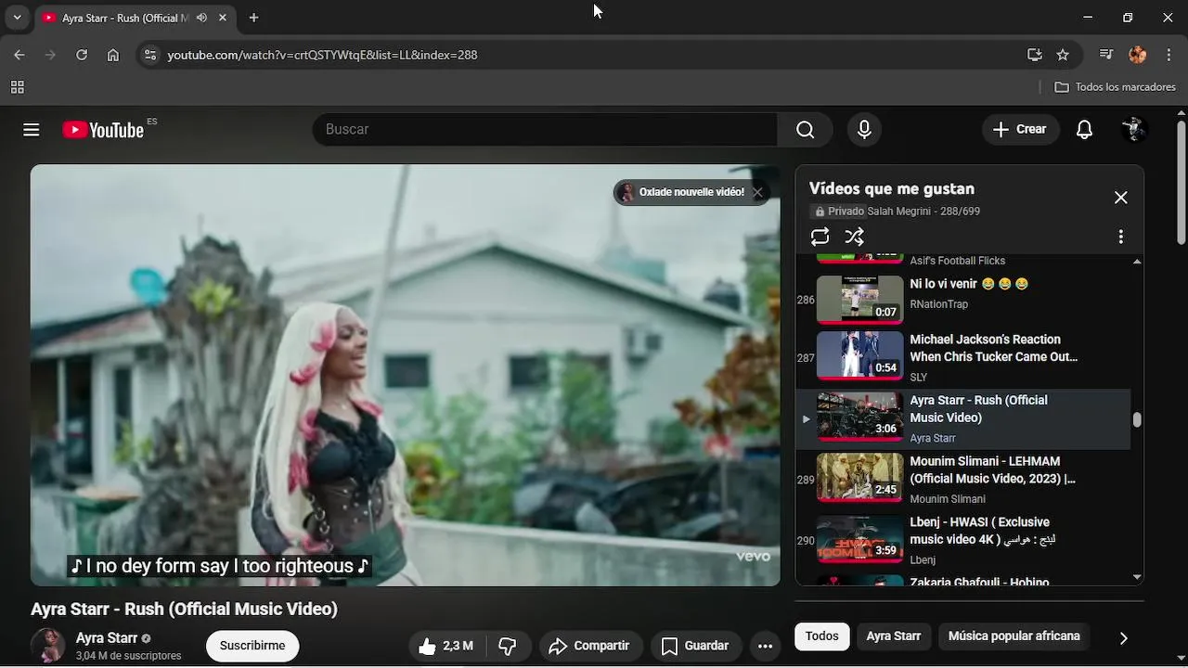Like the video with thumbs up

tap(445, 646)
